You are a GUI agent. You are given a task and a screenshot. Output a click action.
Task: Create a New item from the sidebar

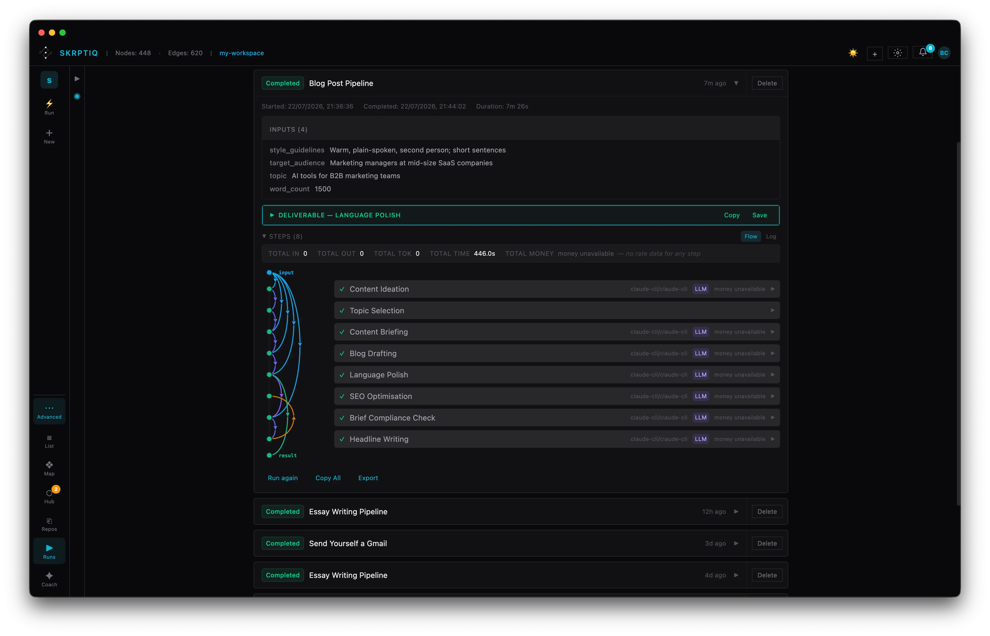click(x=49, y=136)
